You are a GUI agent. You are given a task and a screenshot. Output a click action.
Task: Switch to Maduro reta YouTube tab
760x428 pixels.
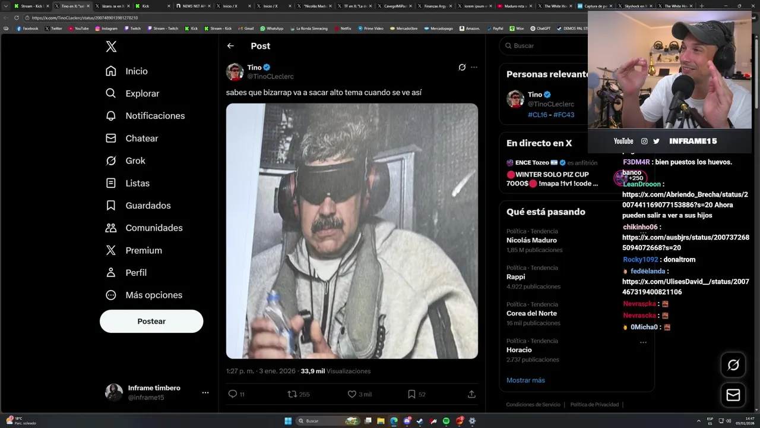point(515,6)
